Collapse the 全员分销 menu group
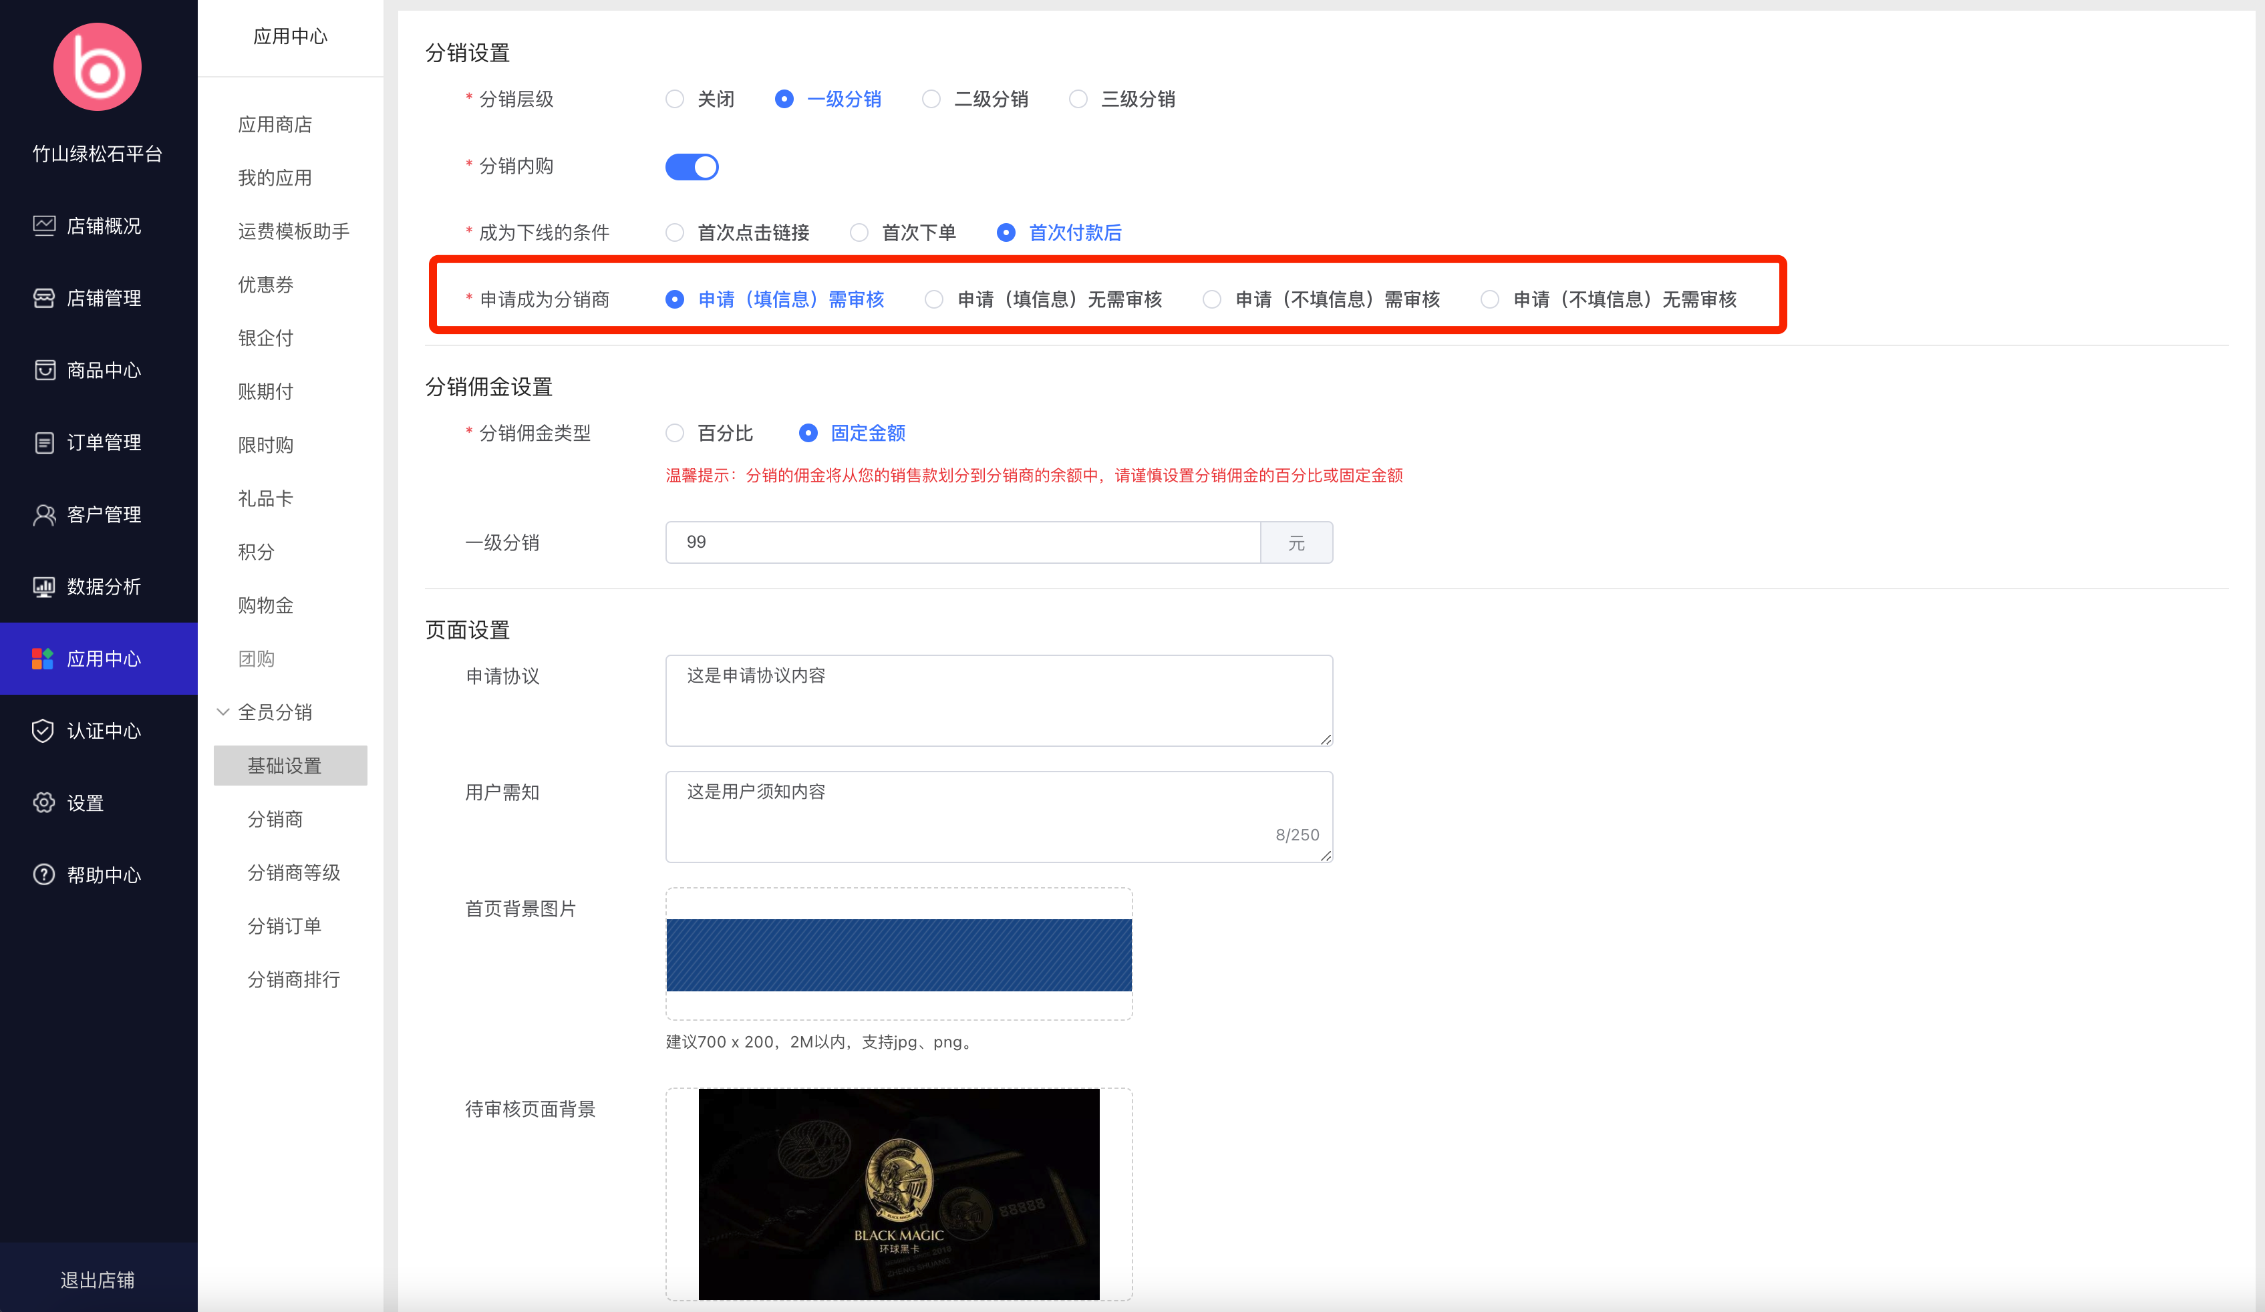 [x=224, y=711]
